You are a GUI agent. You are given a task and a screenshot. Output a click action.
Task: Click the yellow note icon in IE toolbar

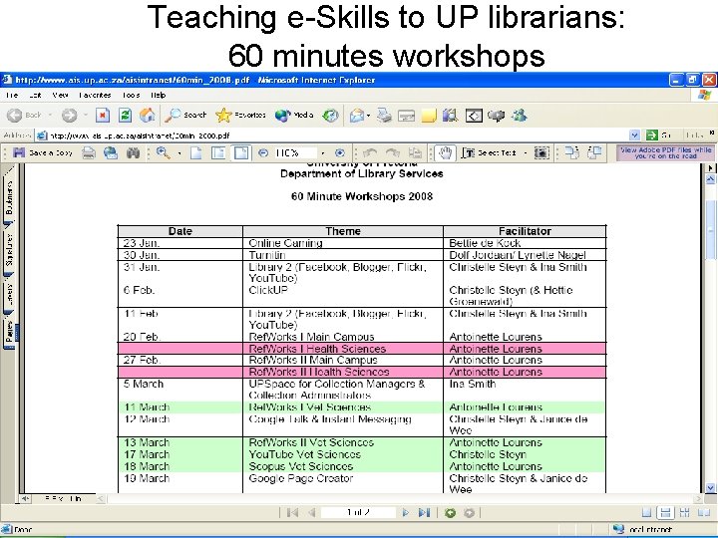click(x=429, y=116)
